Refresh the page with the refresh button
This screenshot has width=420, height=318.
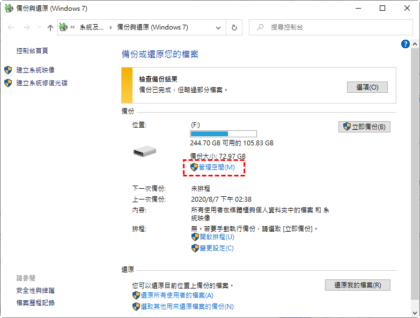[x=234, y=27]
